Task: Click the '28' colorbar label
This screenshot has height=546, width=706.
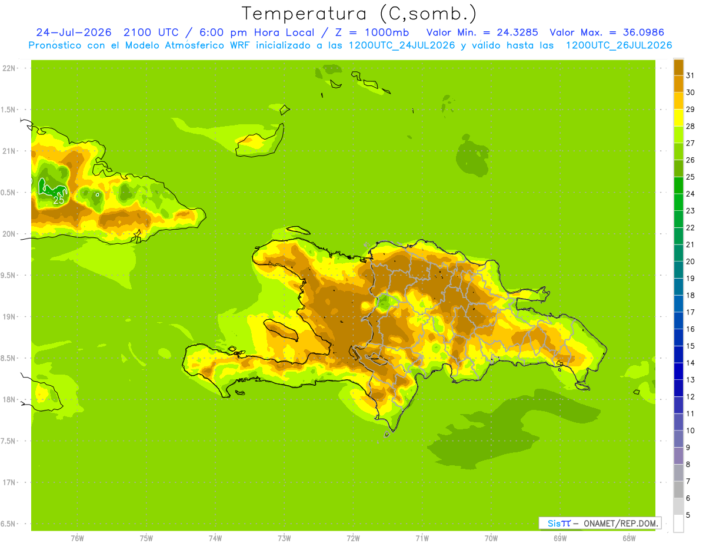Action: click(691, 126)
